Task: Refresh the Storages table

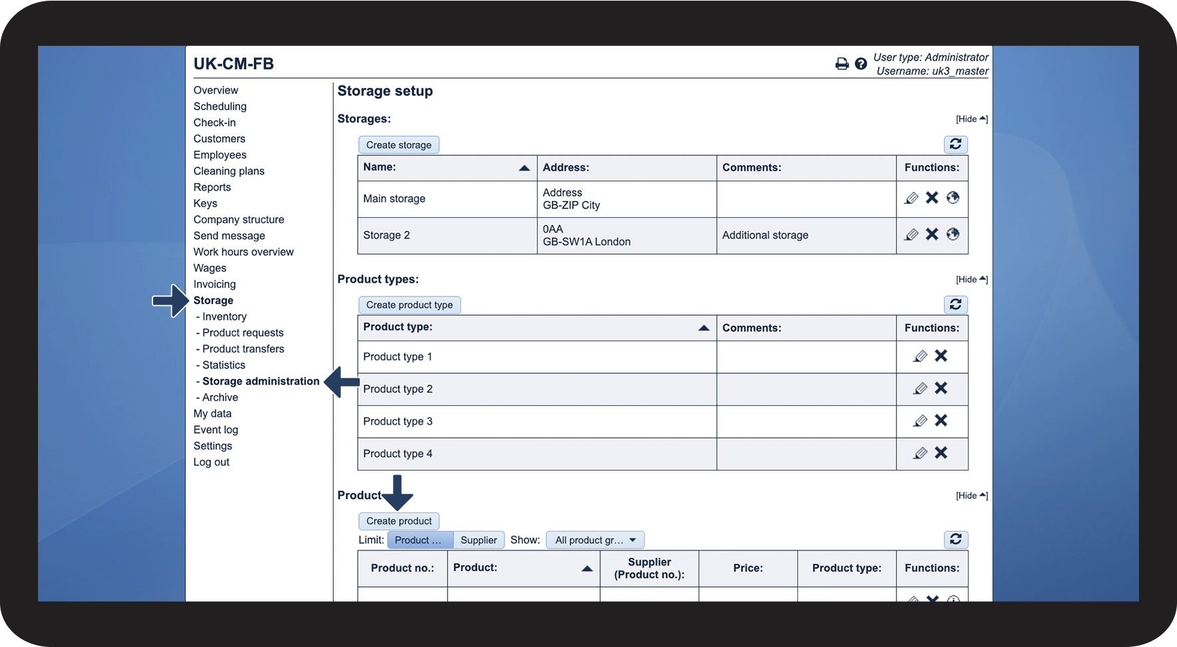Action: point(956,145)
